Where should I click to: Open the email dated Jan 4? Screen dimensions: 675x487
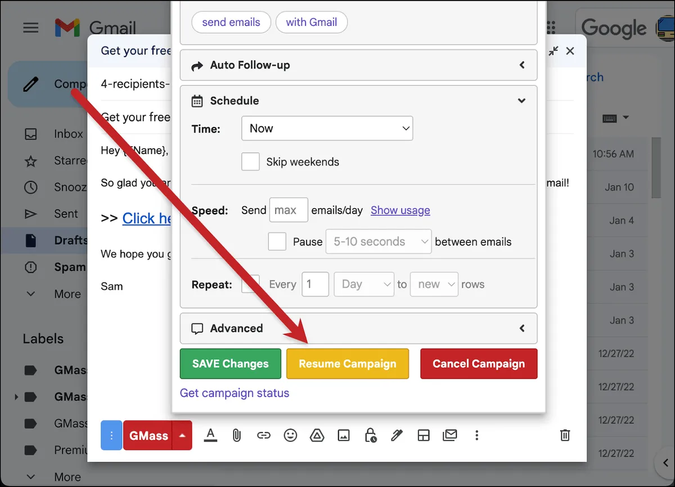point(622,220)
